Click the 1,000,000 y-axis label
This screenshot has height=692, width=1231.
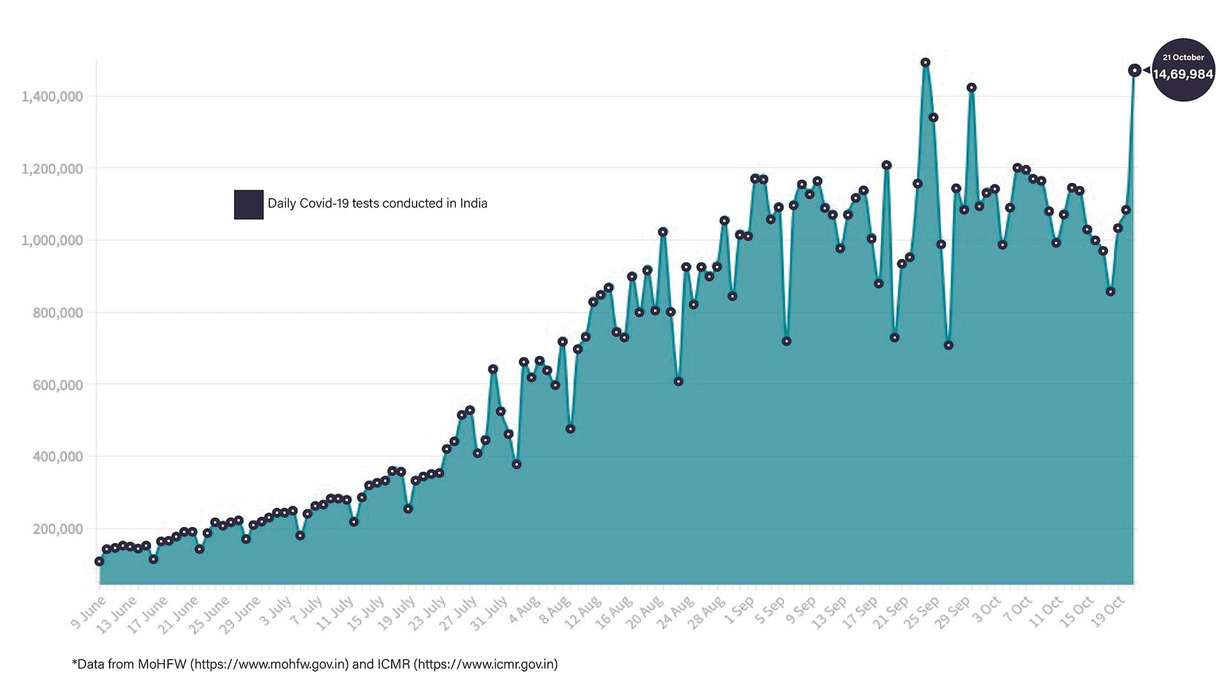coord(52,241)
